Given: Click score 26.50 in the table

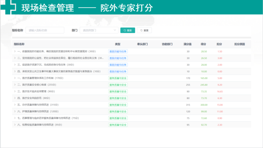Looking at the screenshot, I should [x=204, y=58].
